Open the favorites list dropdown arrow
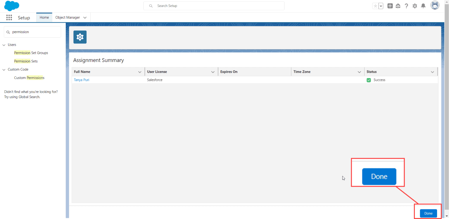The image size is (449, 219). (x=381, y=6)
